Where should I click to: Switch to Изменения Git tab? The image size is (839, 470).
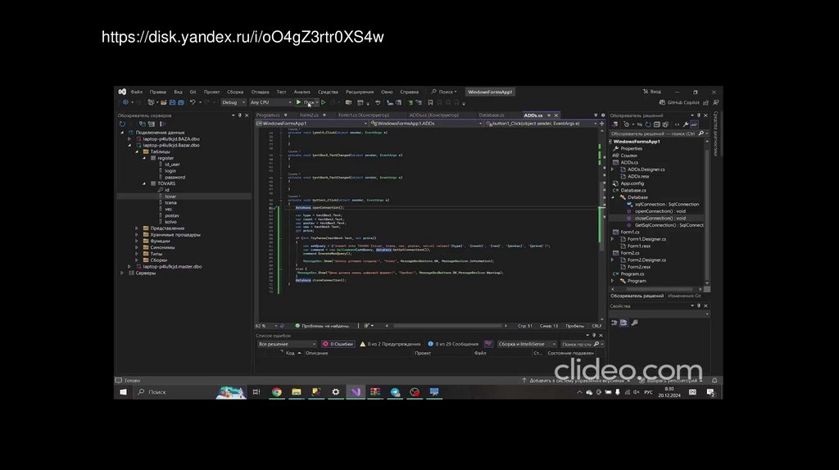click(x=684, y=296)
